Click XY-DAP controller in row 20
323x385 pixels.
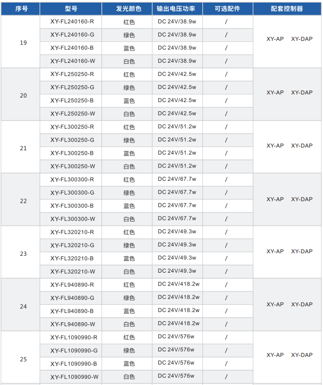[x=302, y=93]
